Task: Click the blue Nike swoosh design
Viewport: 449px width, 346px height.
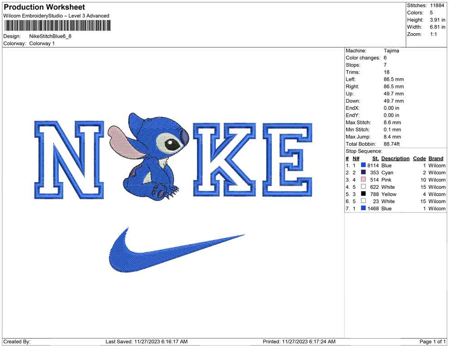Action: click(x=176, y=251)
